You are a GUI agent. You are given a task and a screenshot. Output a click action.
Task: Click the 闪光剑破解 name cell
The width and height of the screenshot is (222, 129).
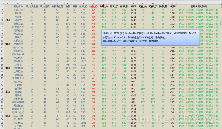[18, 54]
